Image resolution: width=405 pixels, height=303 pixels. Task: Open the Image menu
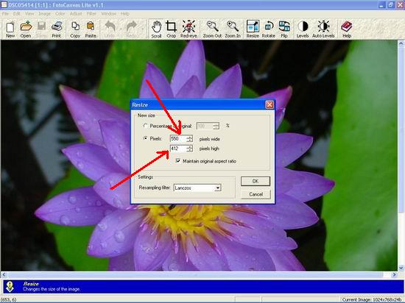(44, 14)
